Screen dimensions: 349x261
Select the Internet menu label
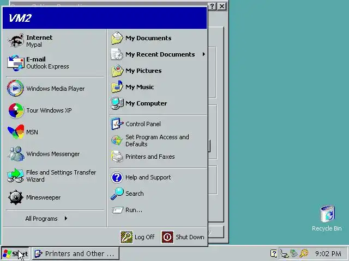(39, 38)
